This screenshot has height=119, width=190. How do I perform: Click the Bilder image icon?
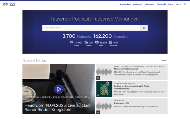pyautogui.click(x=97, y=42)
